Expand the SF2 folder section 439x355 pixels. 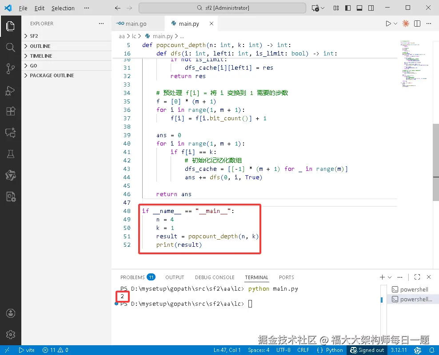(66, 36)
